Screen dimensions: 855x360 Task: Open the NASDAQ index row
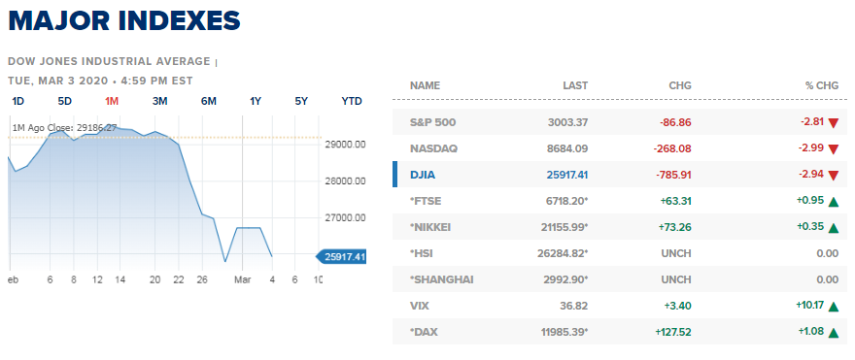[x=620, y=148]
